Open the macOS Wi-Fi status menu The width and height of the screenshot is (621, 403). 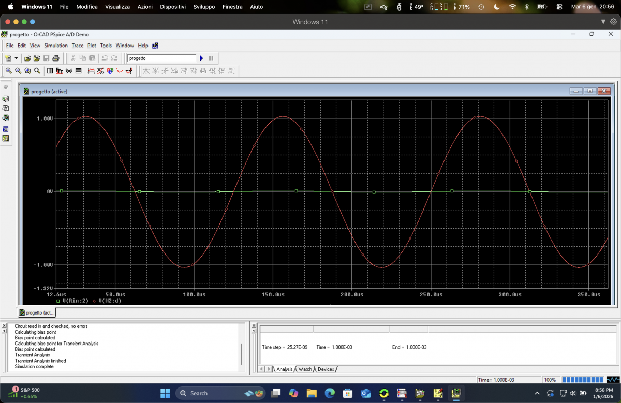coord(512,7)
